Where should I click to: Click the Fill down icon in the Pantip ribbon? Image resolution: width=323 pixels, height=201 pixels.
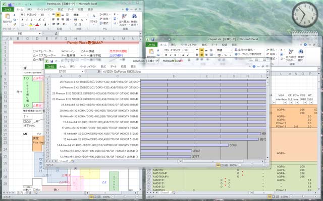(x=115, y=19)
